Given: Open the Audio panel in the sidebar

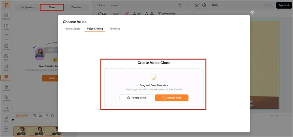Looking at the screenshot, I should pos(6,68).
